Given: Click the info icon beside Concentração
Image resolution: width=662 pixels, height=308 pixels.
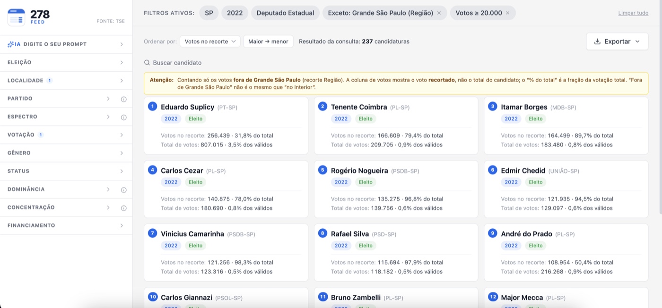Looking at the screenshot, I should pyautogui.click(x=123, y=208).
